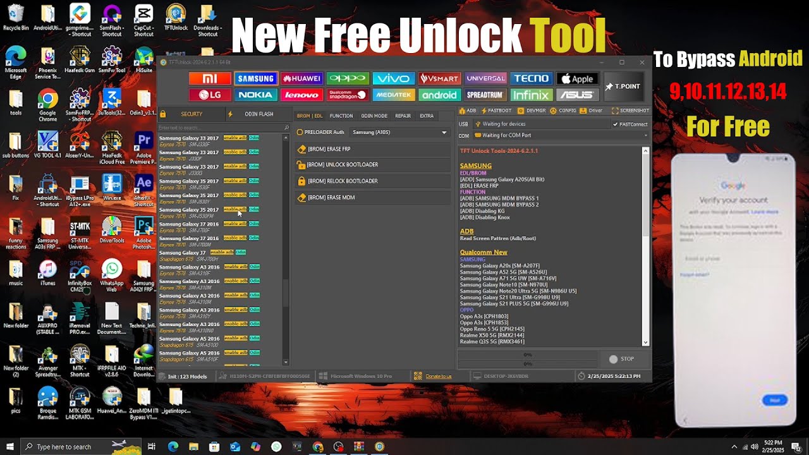
Task: Select the MediaTek brand button
Action: click(x=394, y=95)
